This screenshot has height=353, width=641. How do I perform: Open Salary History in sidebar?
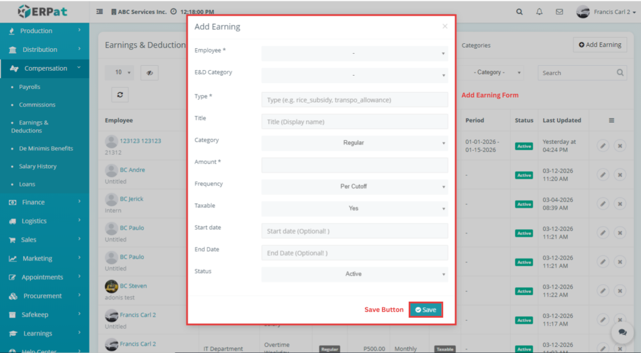click(38, 166)
